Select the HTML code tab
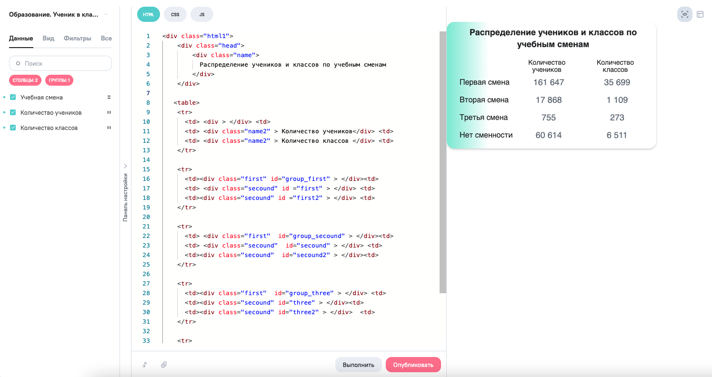The width and height of the screenshot is (712, 377). (149, 14)
